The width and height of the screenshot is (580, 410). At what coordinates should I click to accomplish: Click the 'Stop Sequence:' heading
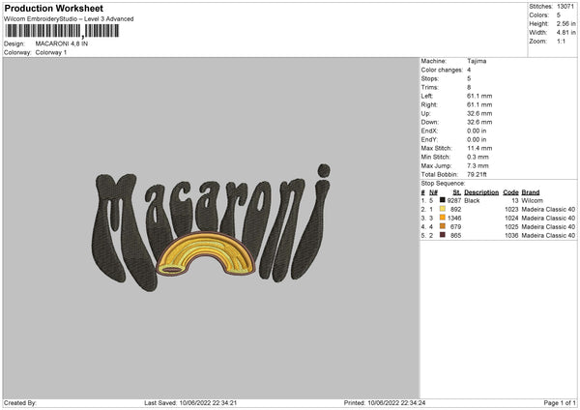443,183
